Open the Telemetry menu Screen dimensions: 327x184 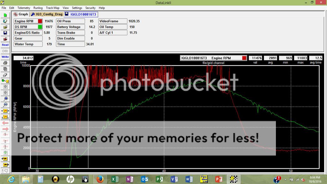coord(24,8)
